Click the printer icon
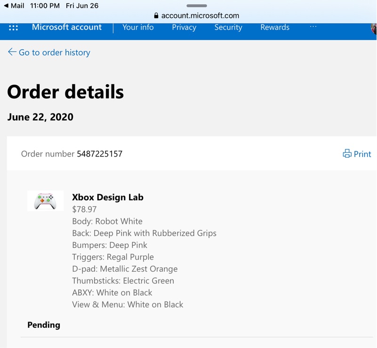The image size is (377, 348). click(x=347, y=154)
